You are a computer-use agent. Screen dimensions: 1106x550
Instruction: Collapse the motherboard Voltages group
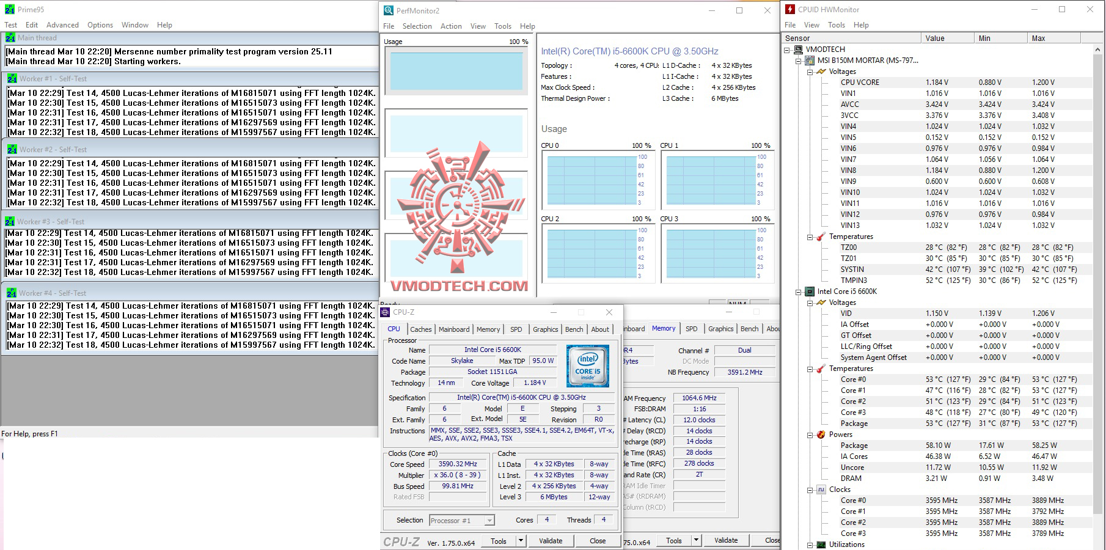pos(810,72)
